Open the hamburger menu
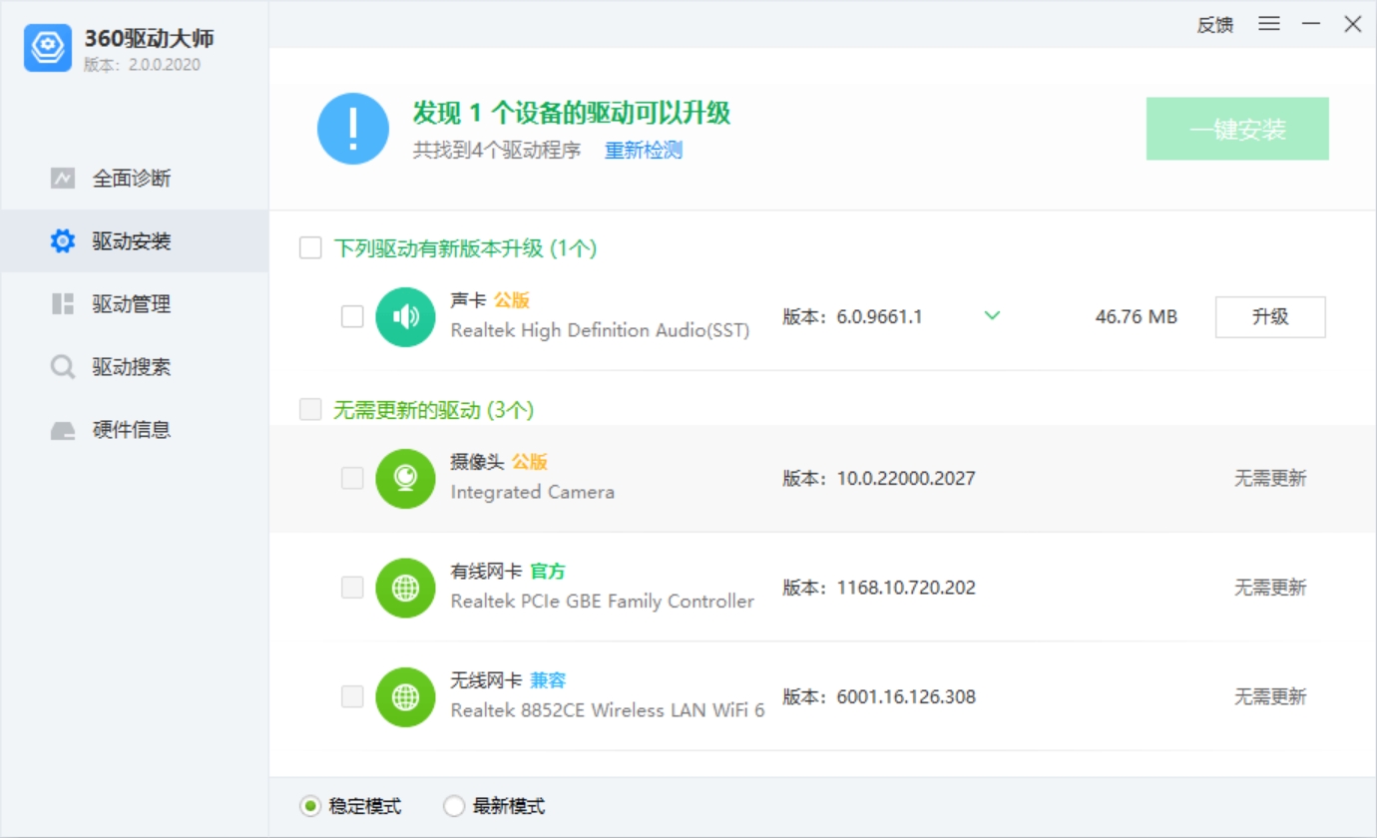The height and width of the screenshot is (838, 1377). tap(1268, 24)
